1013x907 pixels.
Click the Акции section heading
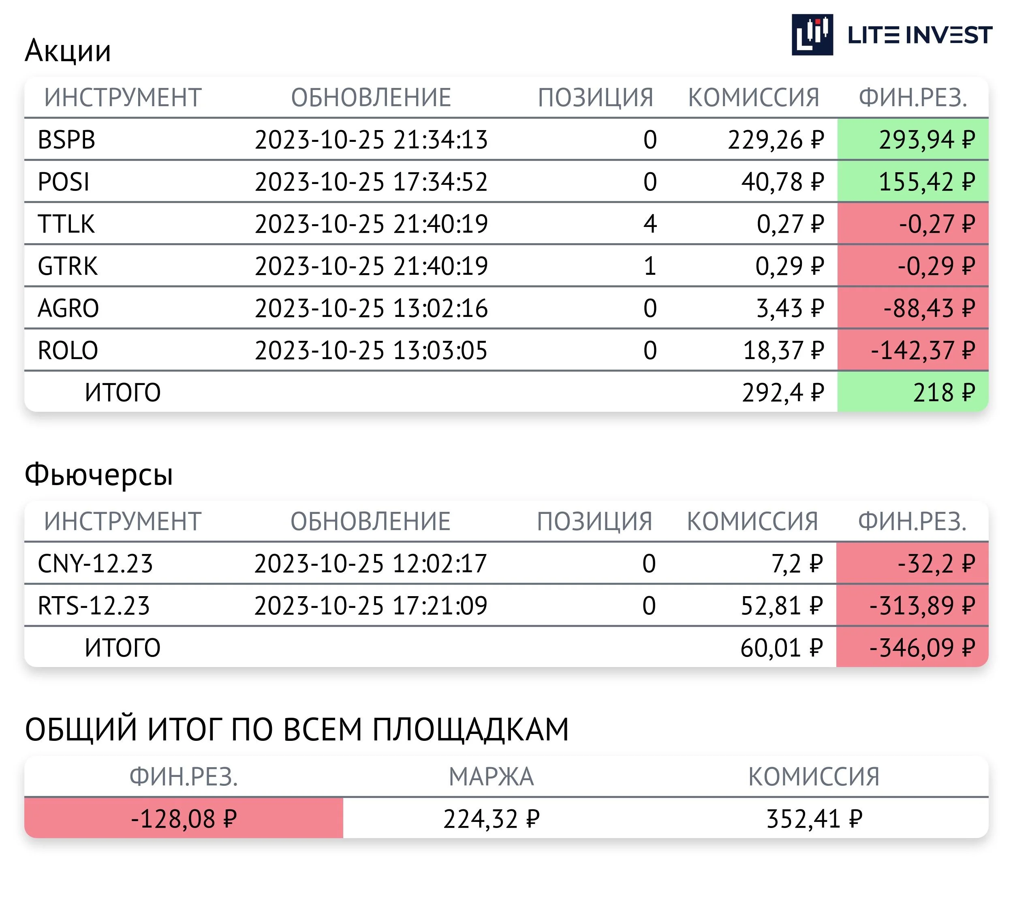coord(68,51)
